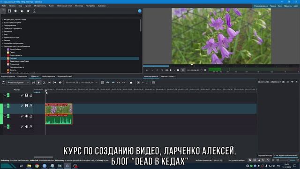
Task: Collapse the top video track header
Action: coord(5,95)
